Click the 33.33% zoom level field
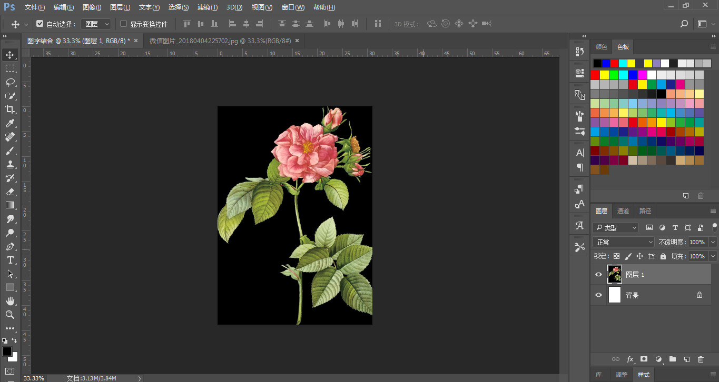Viewport: 719px width, 382px height. 33,378
